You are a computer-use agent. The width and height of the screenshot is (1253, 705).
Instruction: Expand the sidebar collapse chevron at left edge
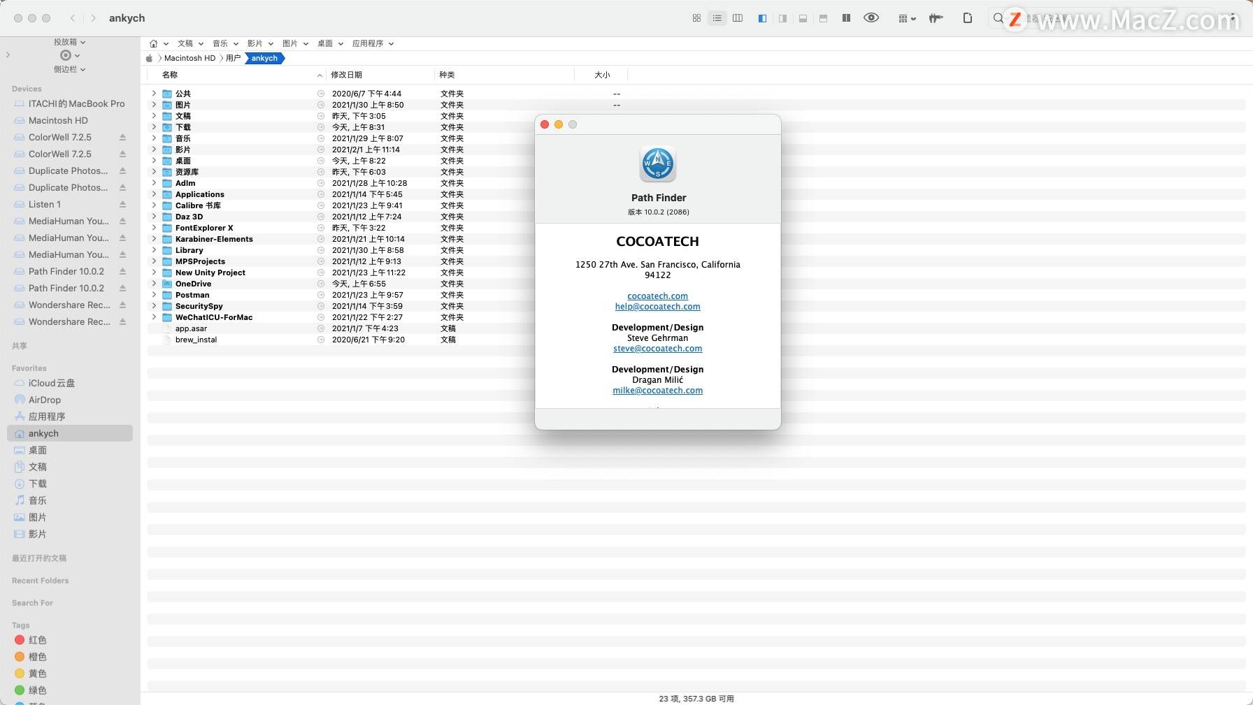8,54
